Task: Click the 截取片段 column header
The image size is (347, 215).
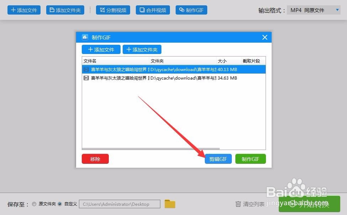Action: [x=253, y=61]
